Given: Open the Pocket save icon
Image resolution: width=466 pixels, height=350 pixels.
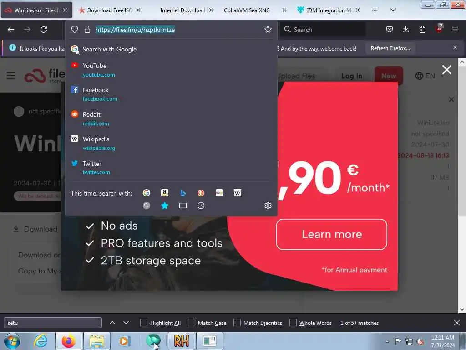Looking at the screenshot, I should tap(390, 29).
